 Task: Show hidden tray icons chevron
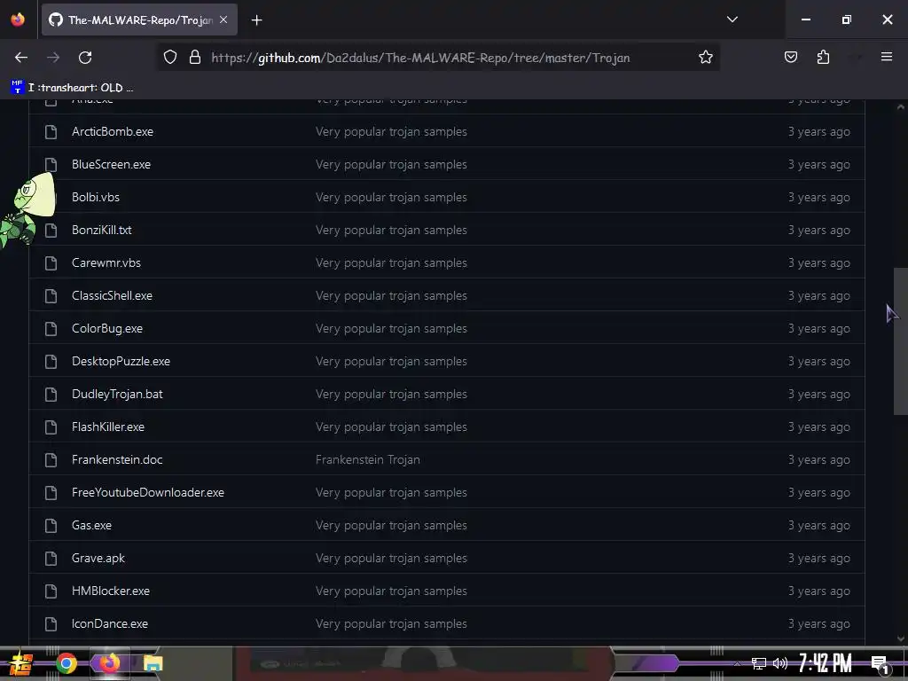737,663
